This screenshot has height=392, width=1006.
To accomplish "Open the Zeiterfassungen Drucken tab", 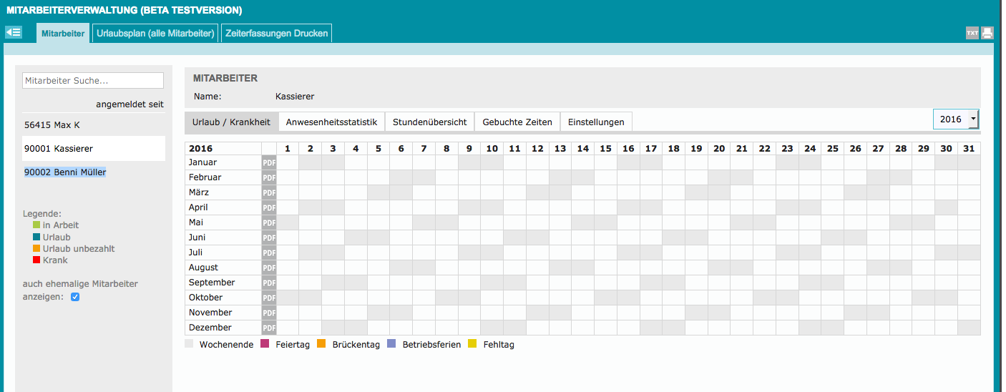I will [x=276, y=33].
